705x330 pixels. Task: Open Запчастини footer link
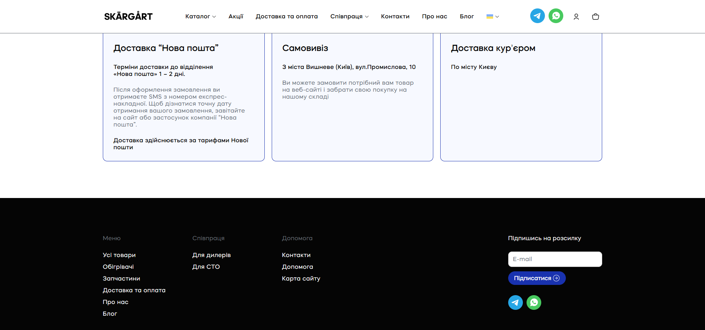(x=122, y=279)
